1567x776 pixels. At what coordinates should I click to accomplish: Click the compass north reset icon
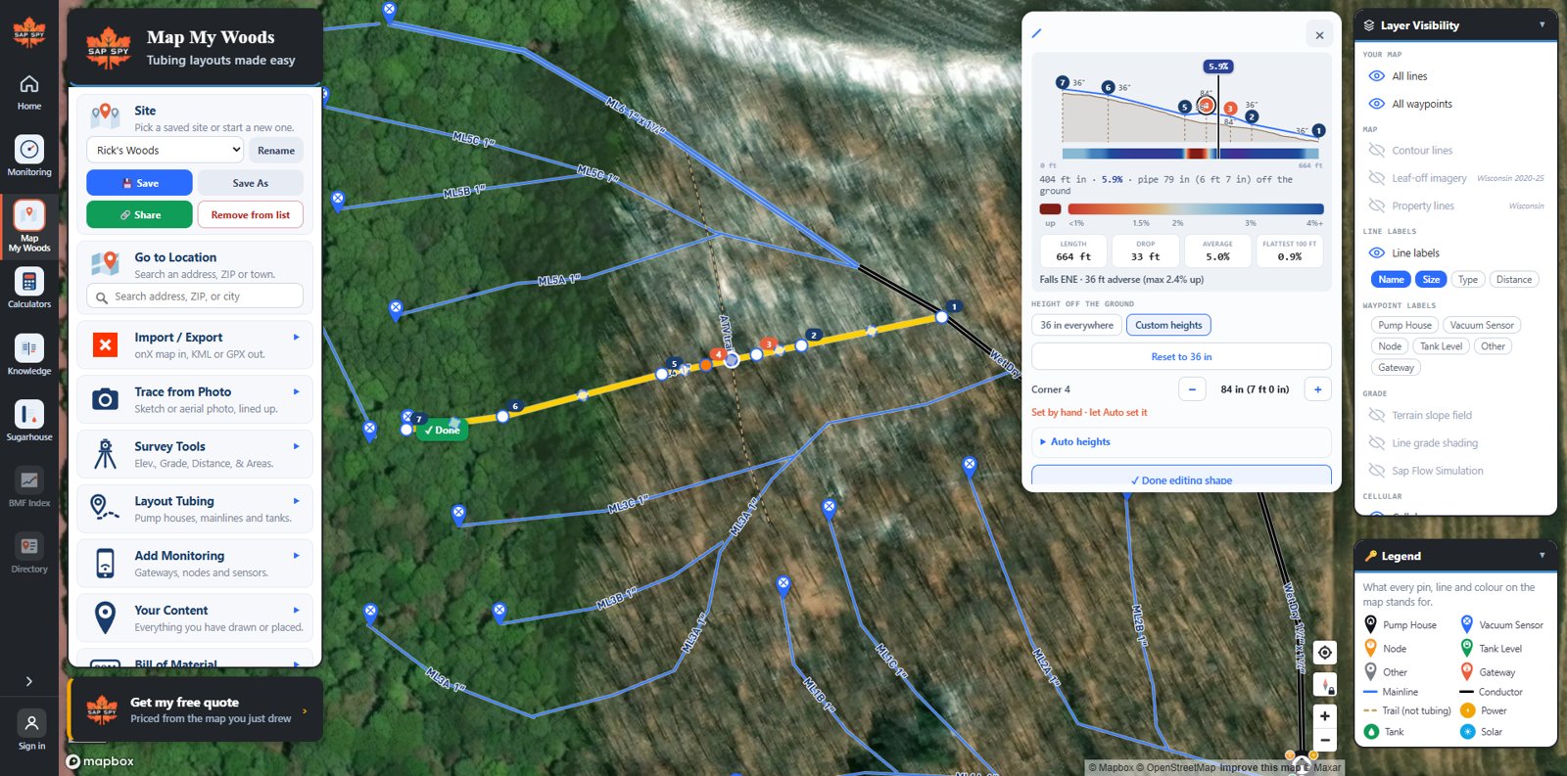coord(1325,684)
